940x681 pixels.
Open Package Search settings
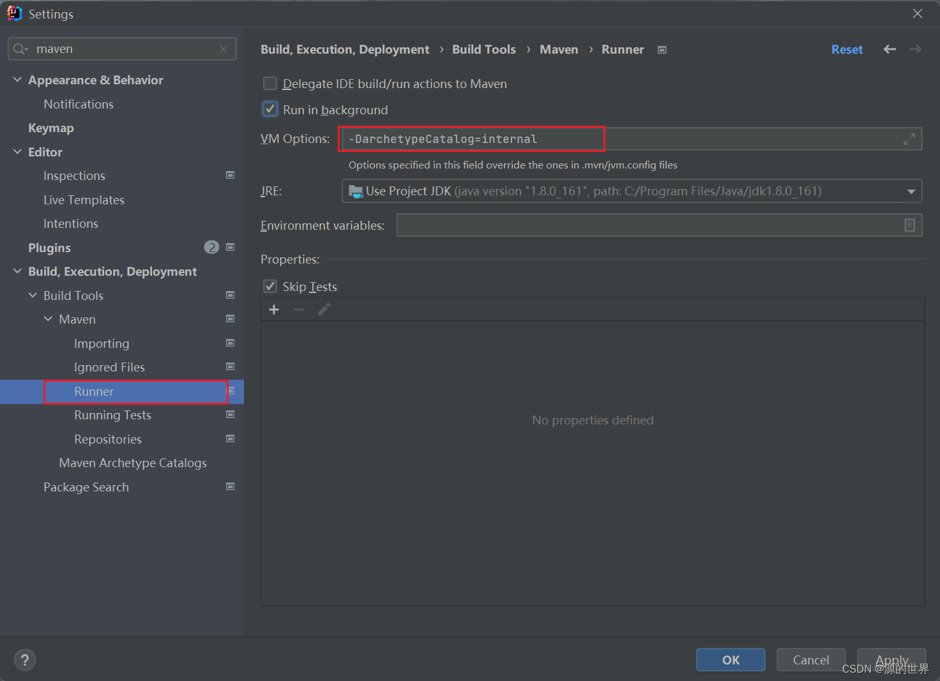click(86, 487)
